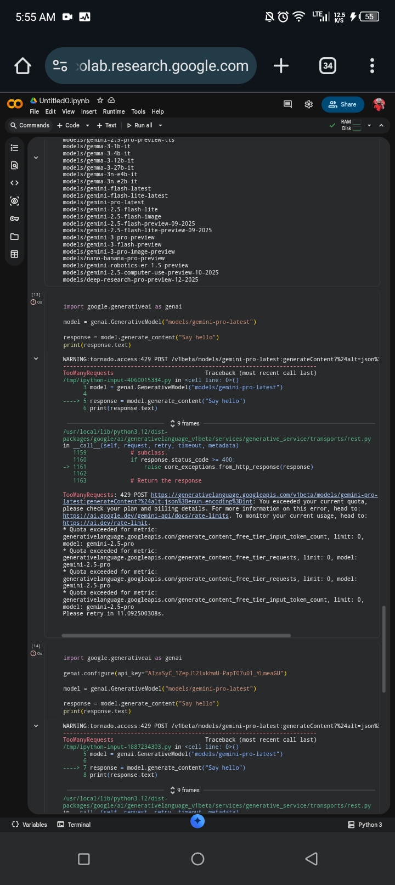Add a new Code cell
Viewport: 395px width, 885px height.
pyautogui.click(x=69, y=125)
